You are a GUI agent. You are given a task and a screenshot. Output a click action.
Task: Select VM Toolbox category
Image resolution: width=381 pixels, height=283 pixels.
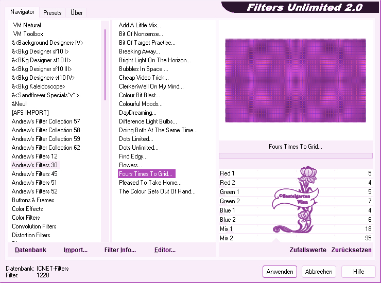pyautogui.click(x=28, y=34)
